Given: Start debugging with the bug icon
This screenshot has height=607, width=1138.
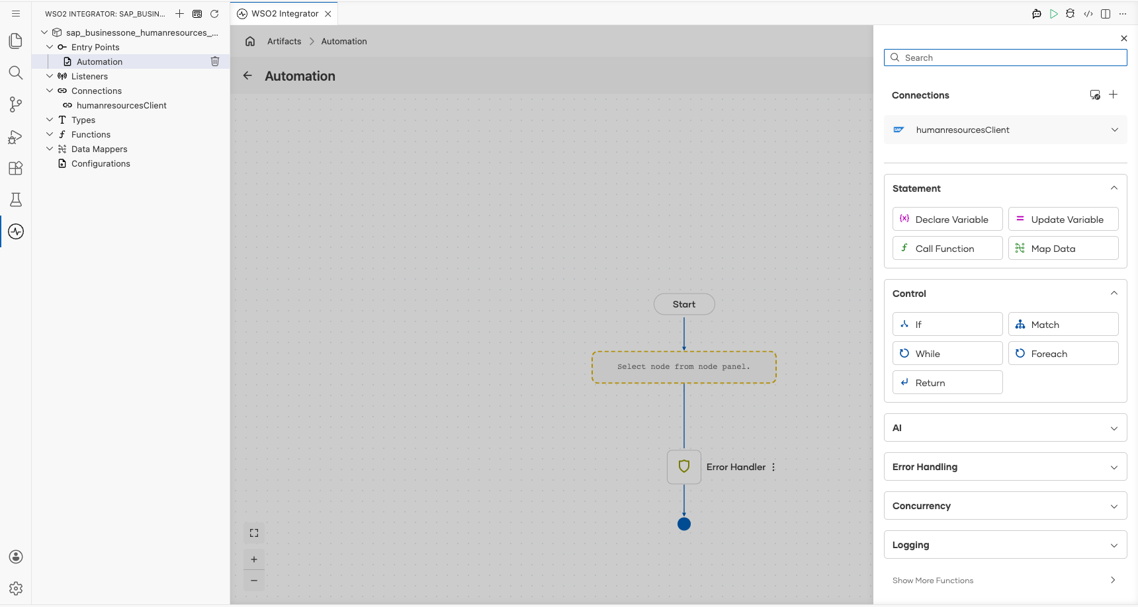Looking at the screenshot, I should tap(1071, 13).
